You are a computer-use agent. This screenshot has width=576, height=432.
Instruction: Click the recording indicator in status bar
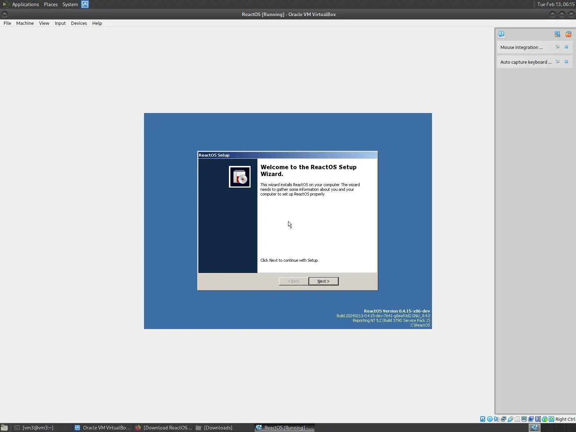pyautogui.click(x=531, y=419)
